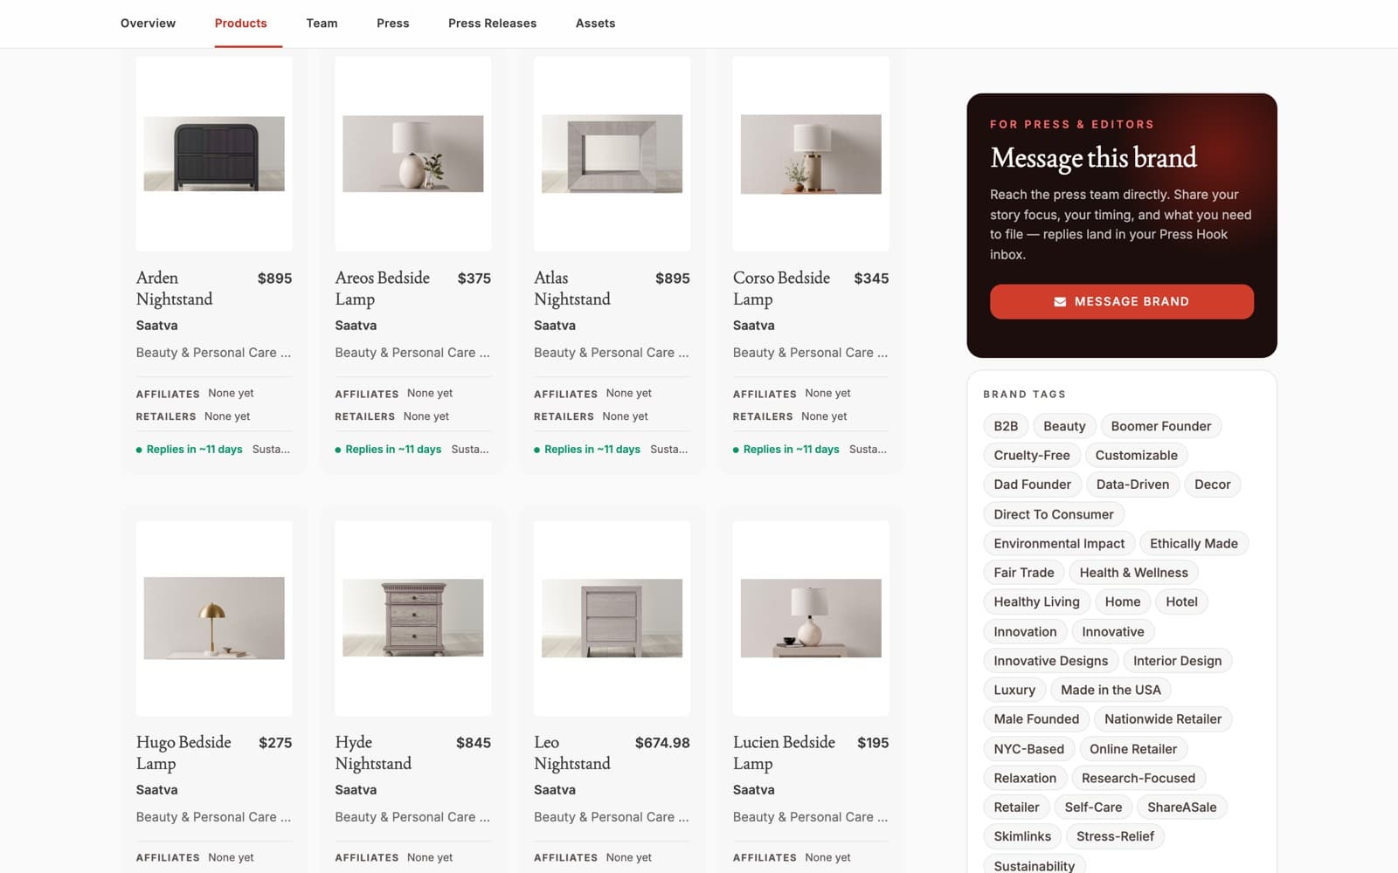The image size is (1398, 873).
Task: Click the Lucien Bedside Lamp title
Action: (784, 753)
